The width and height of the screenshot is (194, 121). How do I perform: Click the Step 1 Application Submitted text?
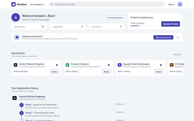click(41, 105)
